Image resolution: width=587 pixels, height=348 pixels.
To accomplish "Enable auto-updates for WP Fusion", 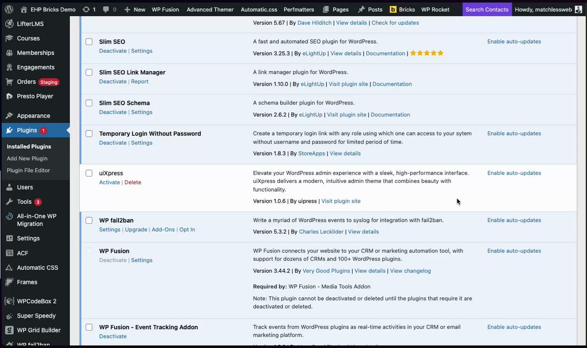I will (x=514, y=251).
